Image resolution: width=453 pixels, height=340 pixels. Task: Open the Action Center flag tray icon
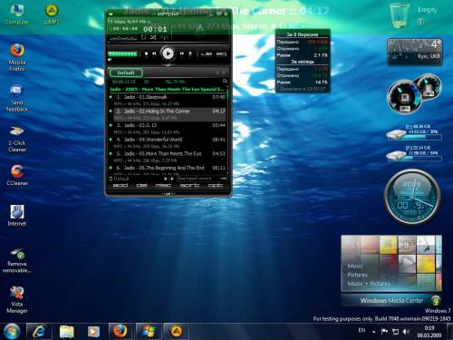point(384,332)
